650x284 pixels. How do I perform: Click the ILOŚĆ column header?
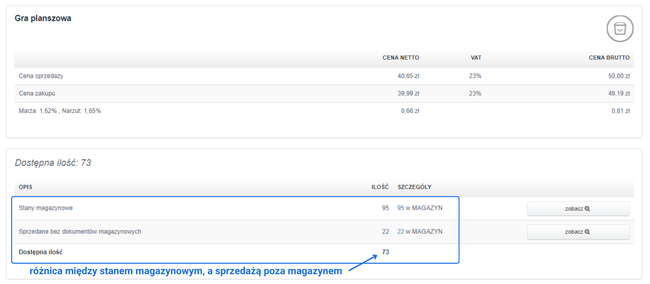(x=380, y=187)
